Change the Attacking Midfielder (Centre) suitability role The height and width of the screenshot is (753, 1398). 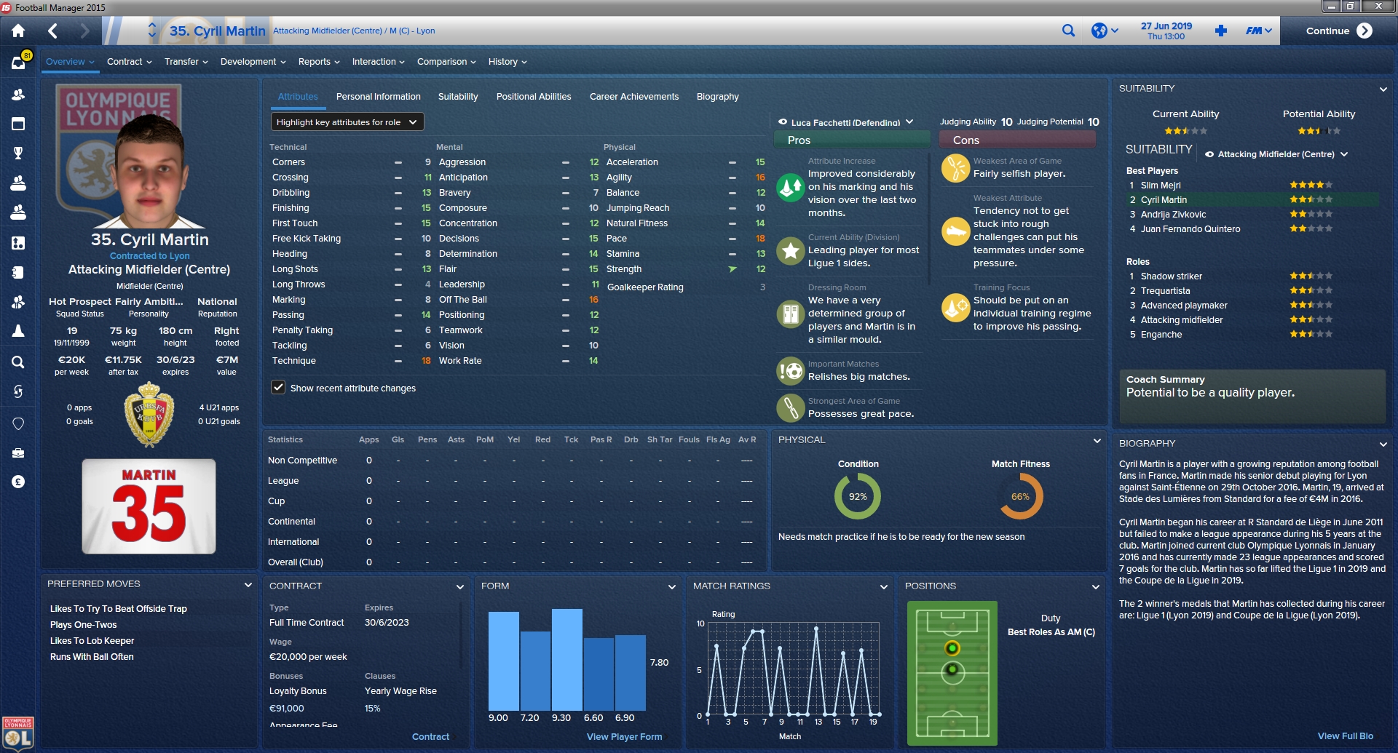pyautogui.click(x=1276, y=154)
